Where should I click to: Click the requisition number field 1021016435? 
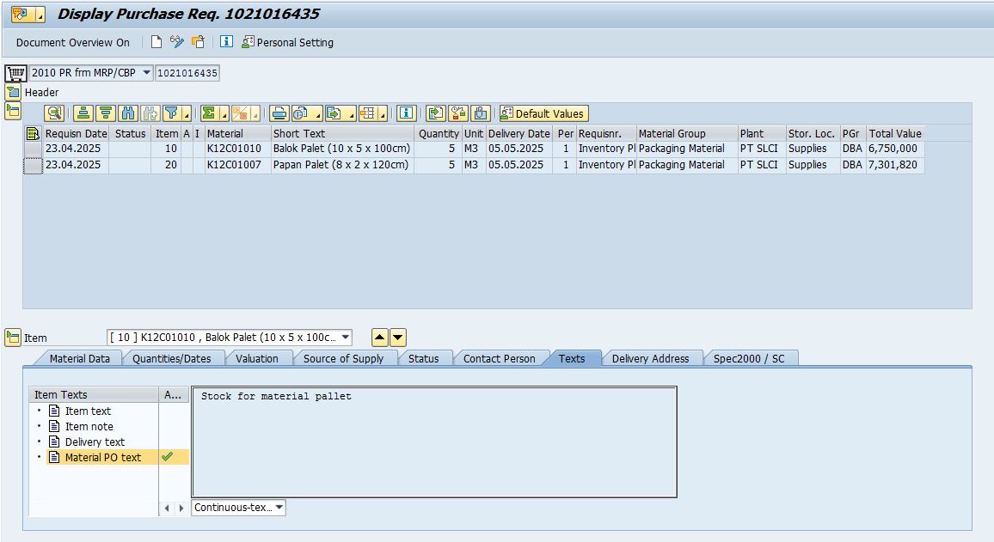coord(187,73)
